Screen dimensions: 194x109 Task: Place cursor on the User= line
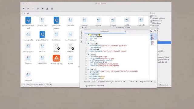(92, 40)
